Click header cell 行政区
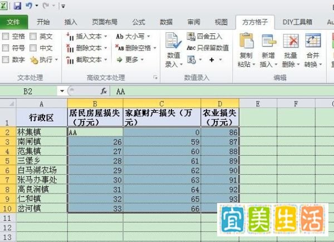Screen dimensions: 334x242 tap(42, 117)
